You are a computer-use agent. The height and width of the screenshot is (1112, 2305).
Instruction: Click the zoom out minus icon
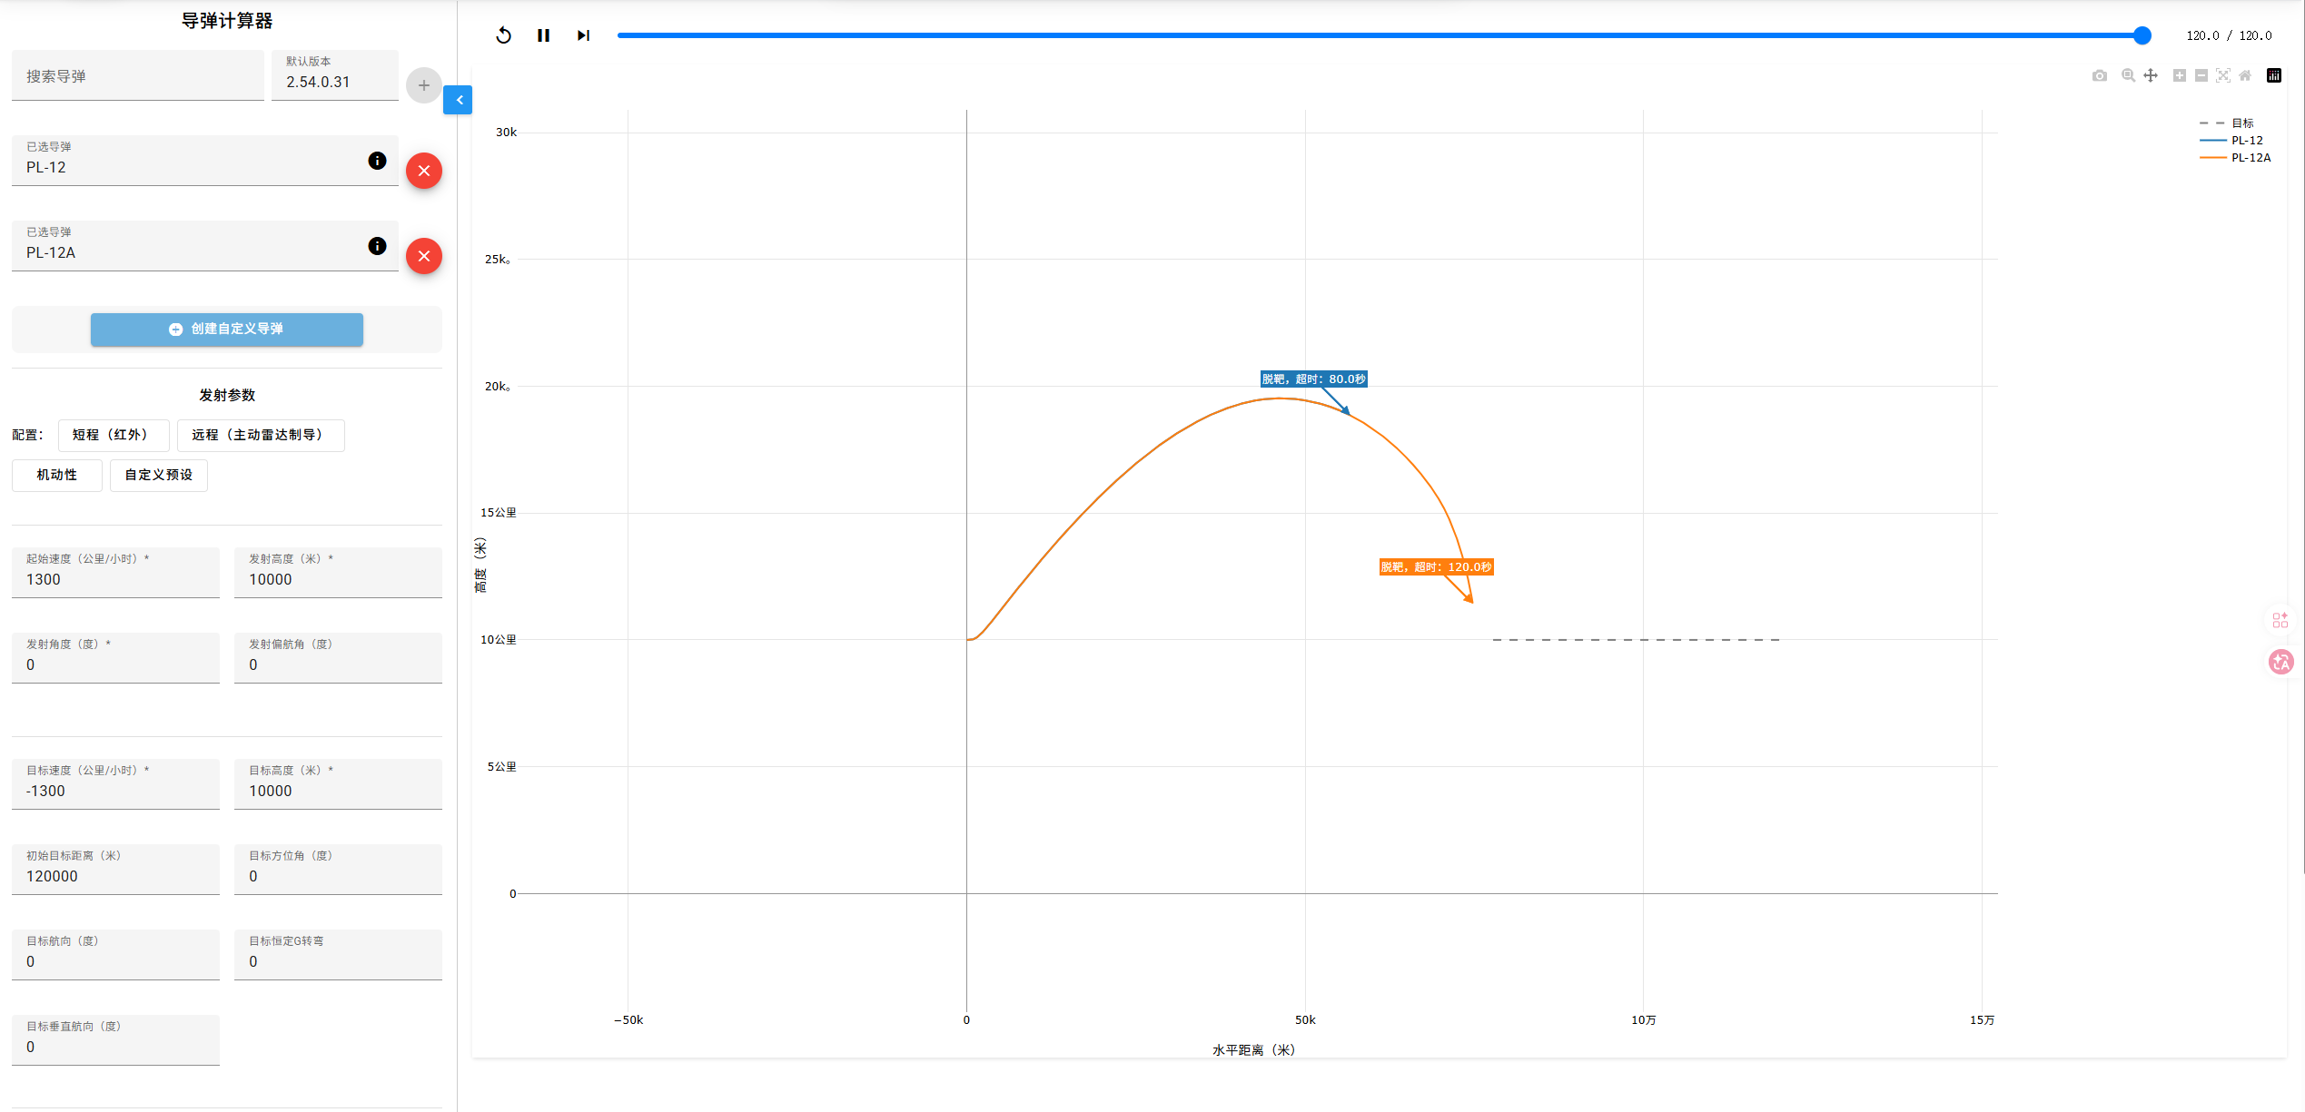[2201, 75]
